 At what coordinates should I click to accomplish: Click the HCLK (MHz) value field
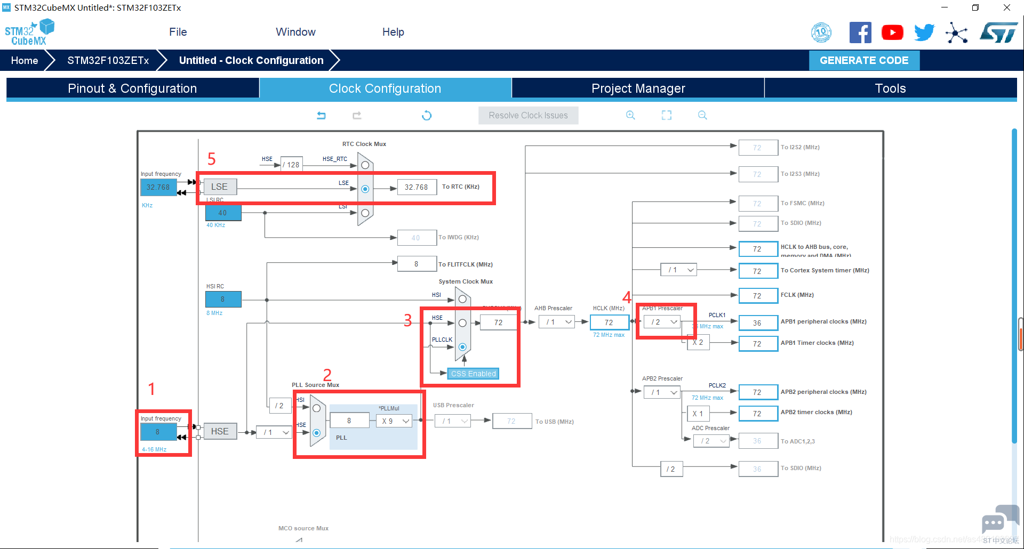609,322
